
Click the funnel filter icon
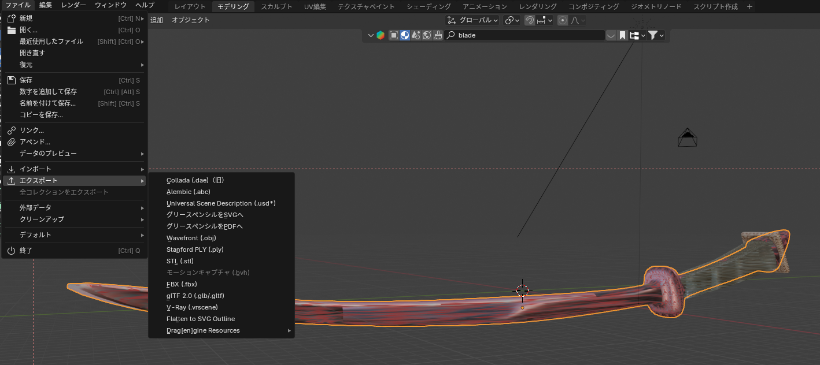(653, 35)
